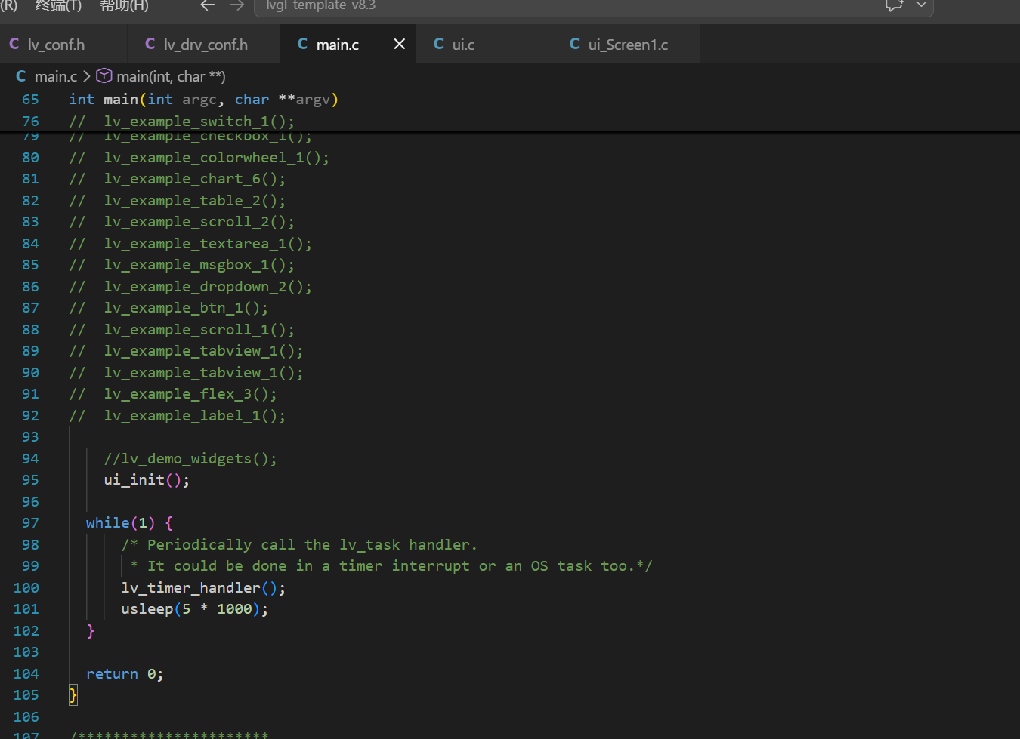The image size is (1020, 739).
Task: Click lv_example_tabview_1() on line 90
Action: [204, 373]
